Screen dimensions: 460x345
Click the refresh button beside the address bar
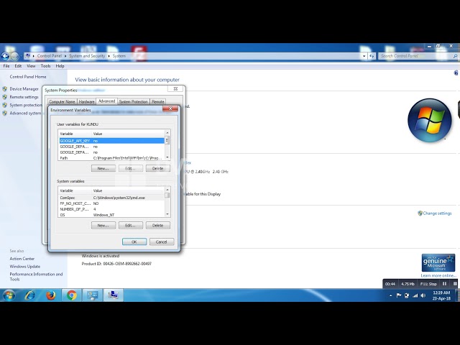(372, 56)
